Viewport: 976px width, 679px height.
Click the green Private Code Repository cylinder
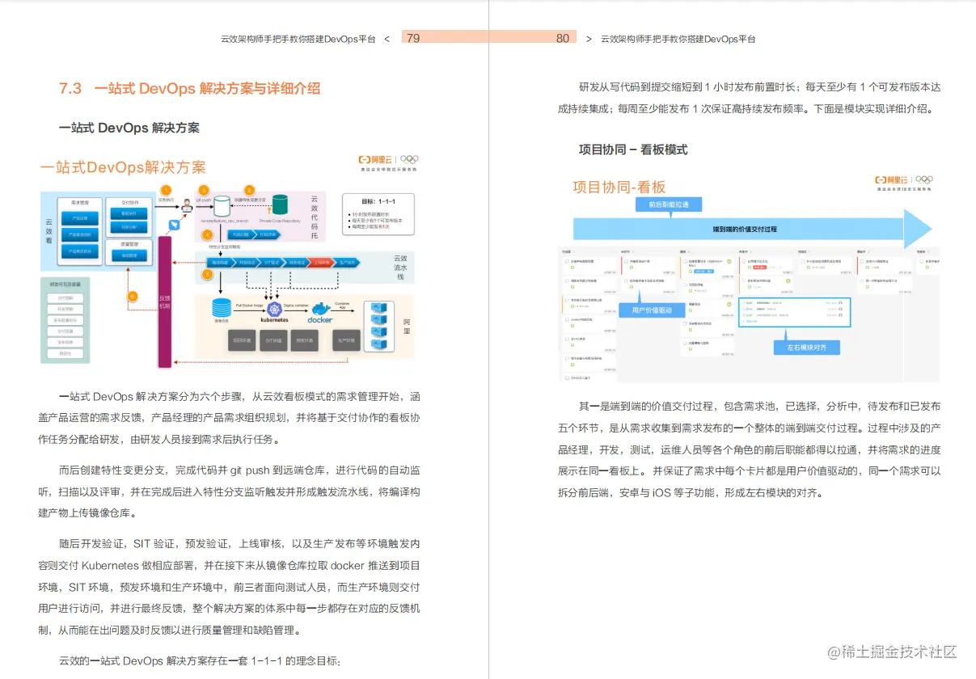pos(281,205)
